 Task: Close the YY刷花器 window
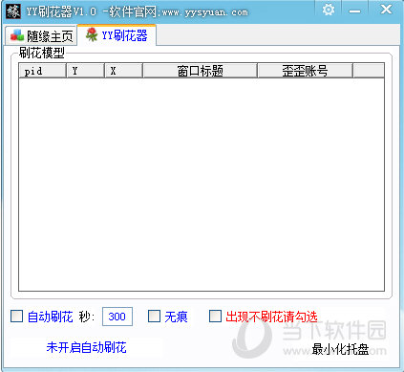(386, 10)
